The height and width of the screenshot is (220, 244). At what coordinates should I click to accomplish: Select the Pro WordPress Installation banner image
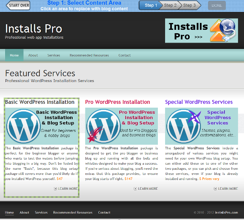121,126
